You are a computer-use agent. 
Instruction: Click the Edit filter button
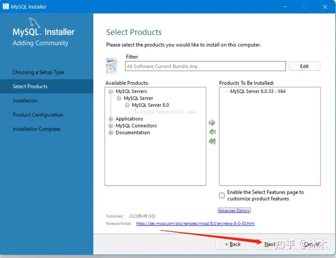pos(304,66)
